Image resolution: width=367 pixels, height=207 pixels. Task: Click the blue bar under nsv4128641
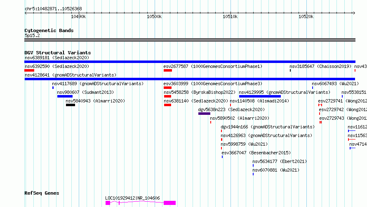(x=190, y=79)
